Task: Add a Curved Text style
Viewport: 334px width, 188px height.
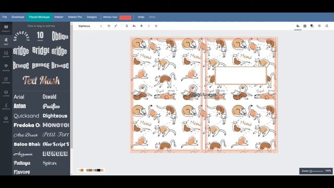Action: [21, 36]
